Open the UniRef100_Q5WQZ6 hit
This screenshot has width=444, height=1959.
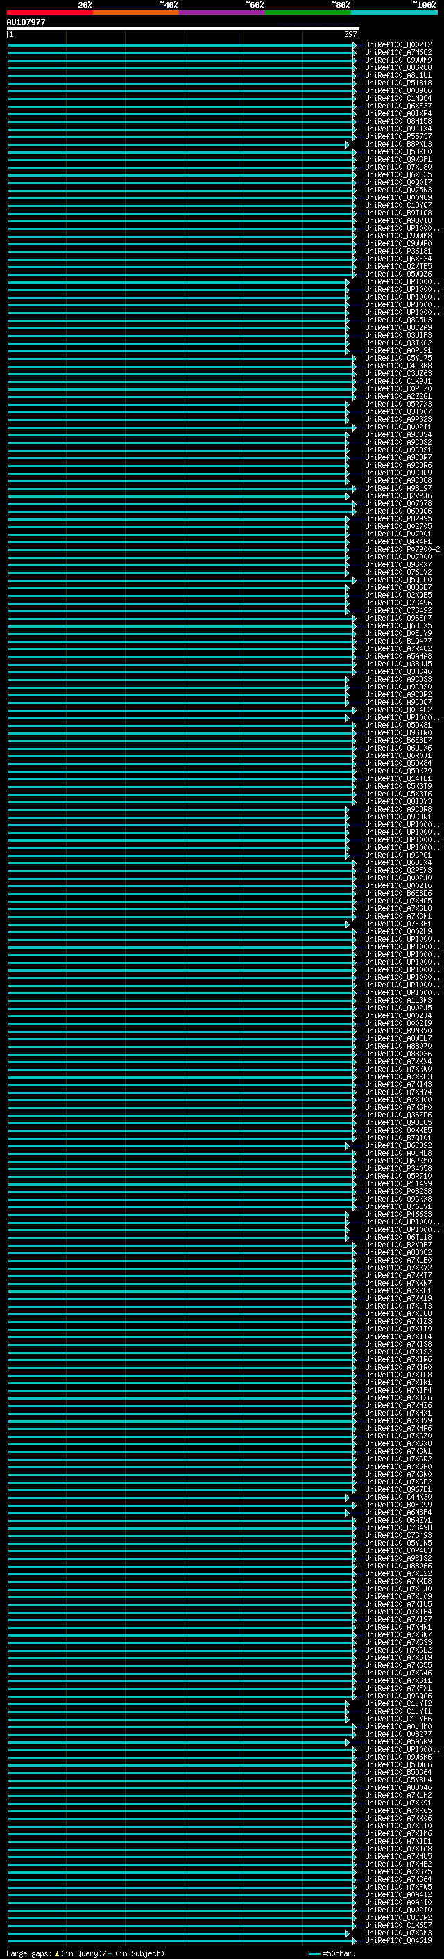click(x=398, y=274)
